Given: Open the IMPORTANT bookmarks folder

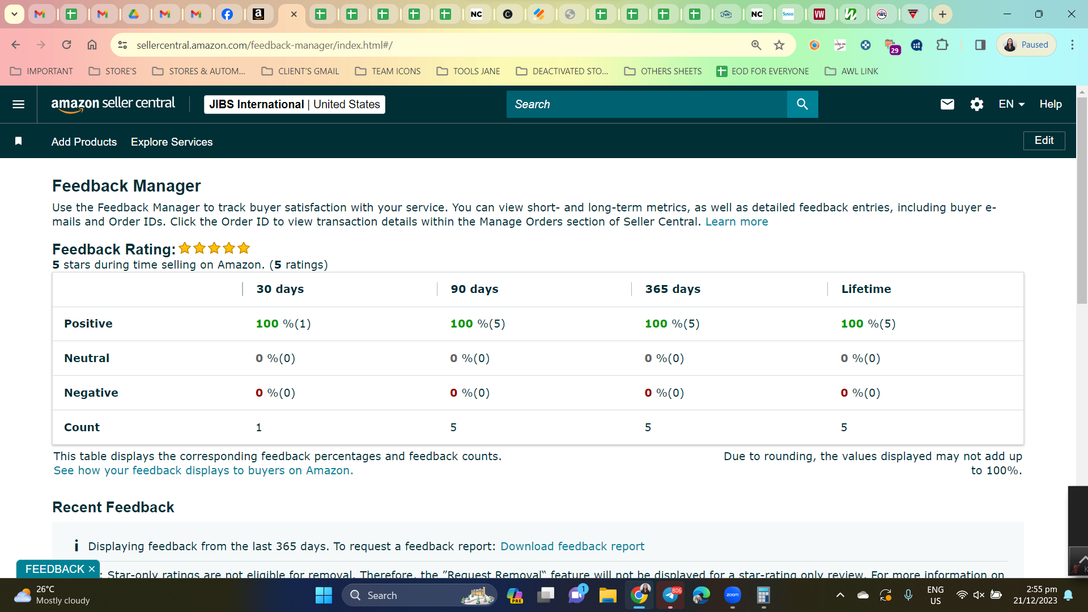Looking at the screenshot, I should click(x=42, y=71).
